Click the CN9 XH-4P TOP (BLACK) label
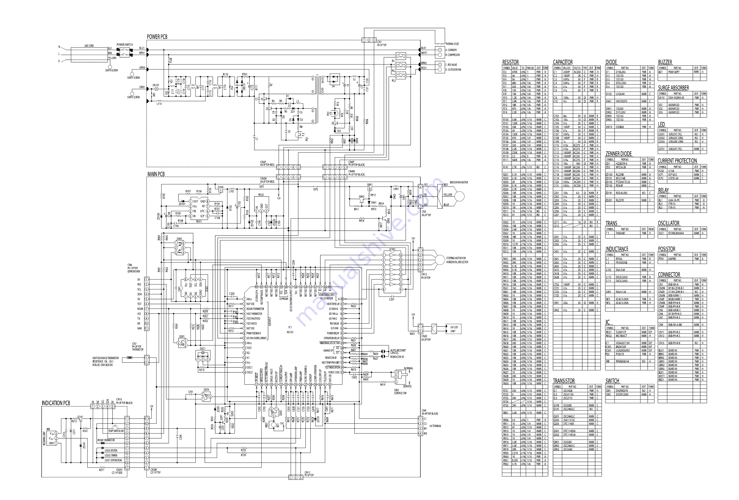Viewport: 739px width, 500px height. click(x=430, y=412)
